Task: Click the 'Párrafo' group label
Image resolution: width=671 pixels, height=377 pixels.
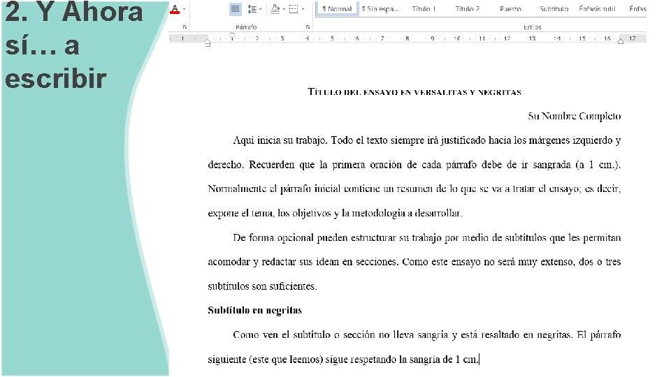Action: (x=246, y=27)
